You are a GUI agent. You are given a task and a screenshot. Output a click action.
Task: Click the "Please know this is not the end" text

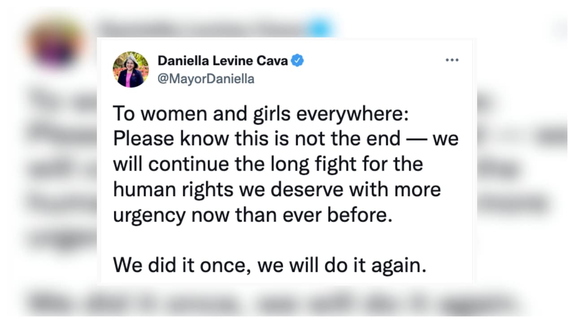[x=256, y=139]
